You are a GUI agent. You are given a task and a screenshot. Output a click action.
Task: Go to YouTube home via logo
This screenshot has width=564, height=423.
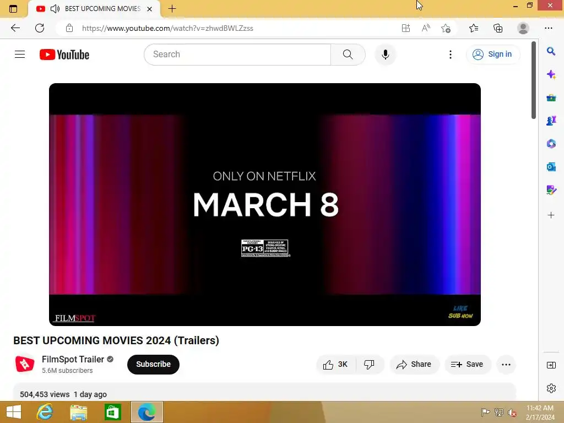pos(64,55)
